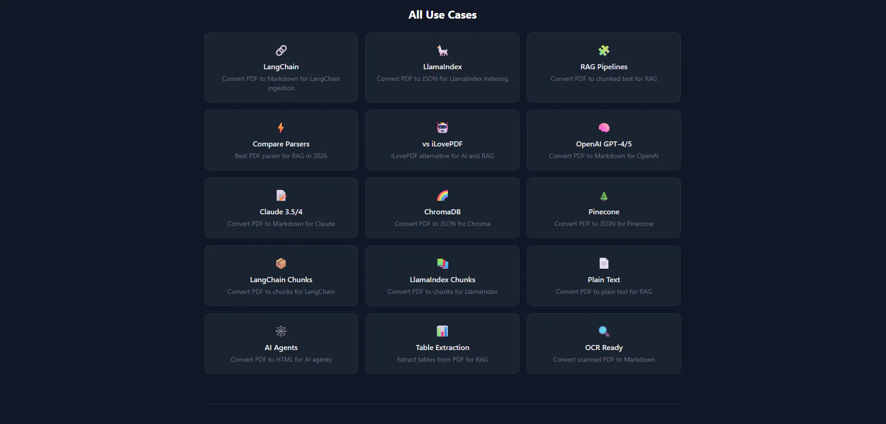This screenshot has width=886, height=424.
Task: Click 'Convert PDF to chunks for LlamaIndex'
Action: point(442,292)
